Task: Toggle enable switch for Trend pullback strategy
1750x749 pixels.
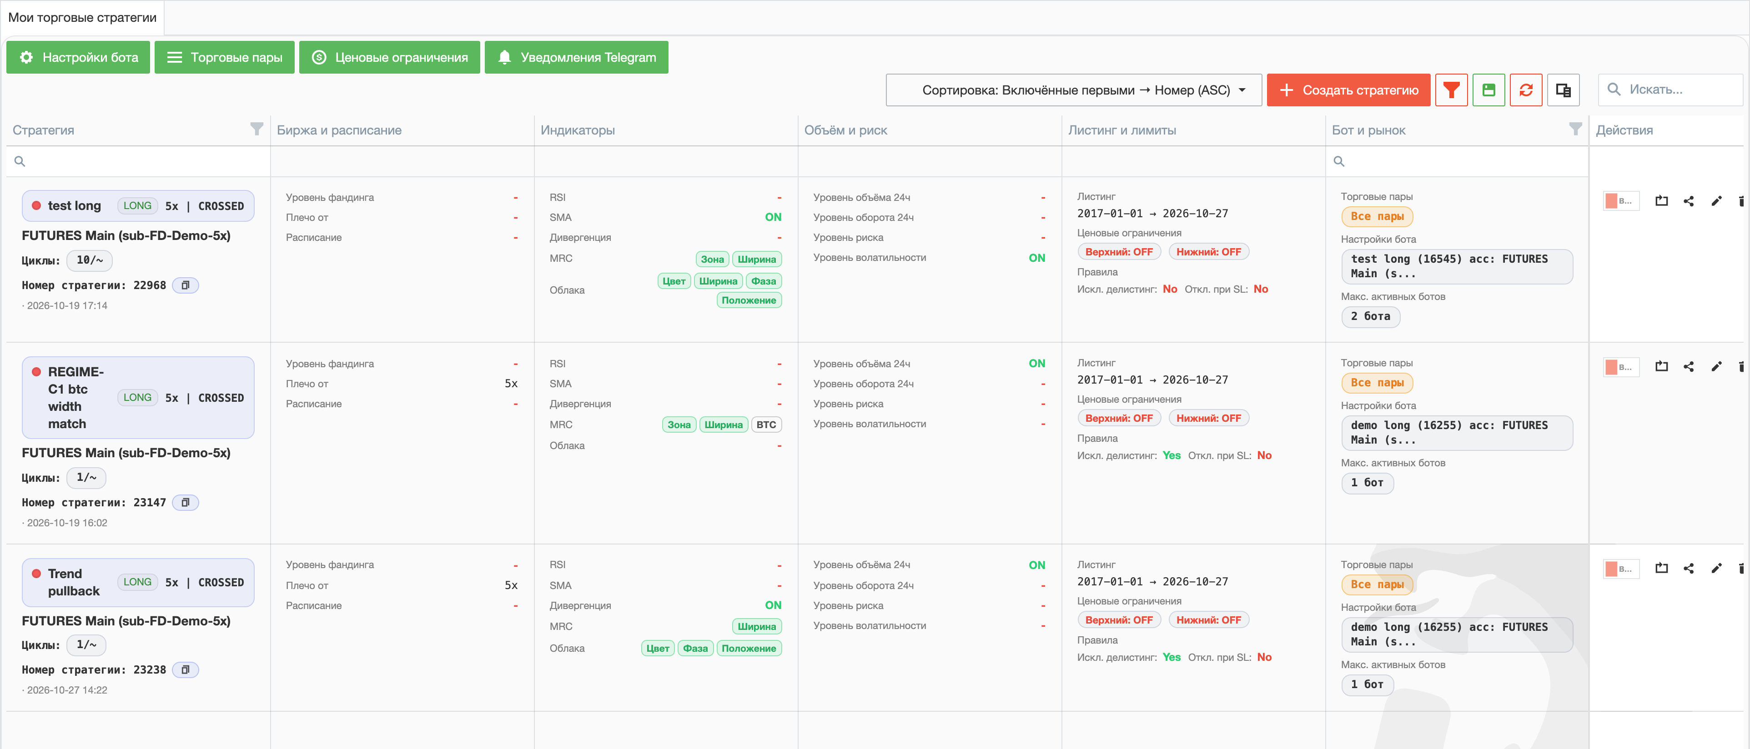Action: [x=1621, y=569]
